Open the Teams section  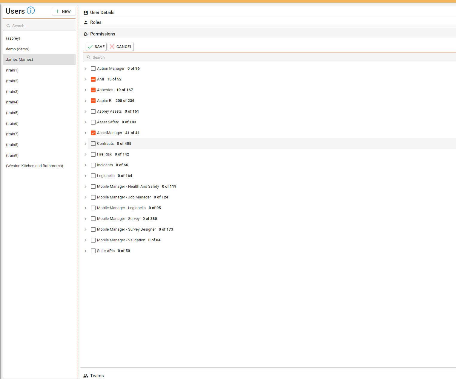tap(97, 376)
